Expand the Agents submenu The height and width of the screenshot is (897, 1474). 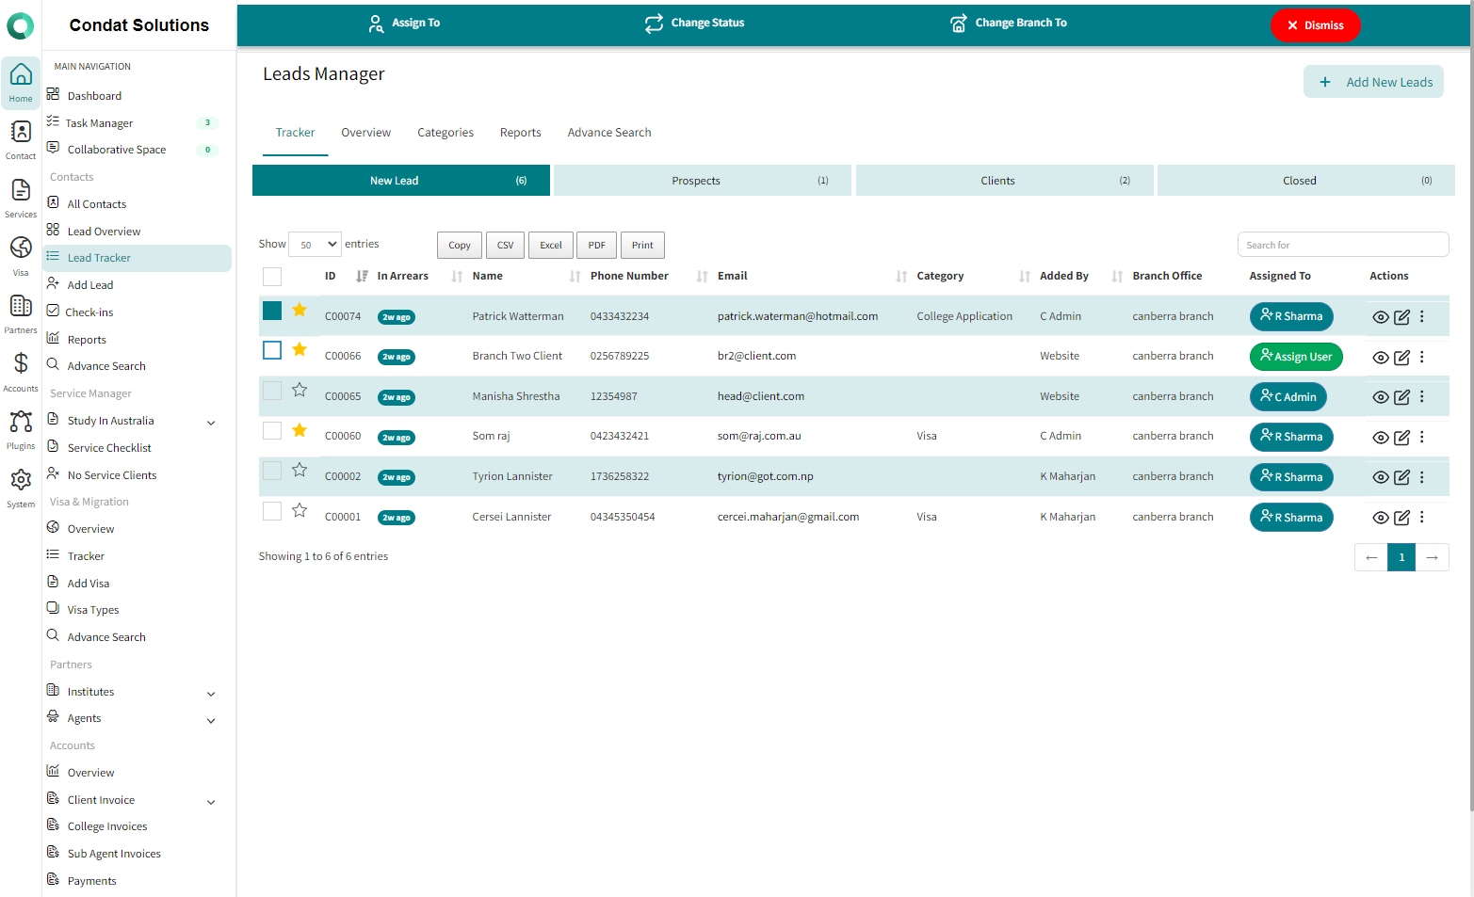click(x=211, y=721)
